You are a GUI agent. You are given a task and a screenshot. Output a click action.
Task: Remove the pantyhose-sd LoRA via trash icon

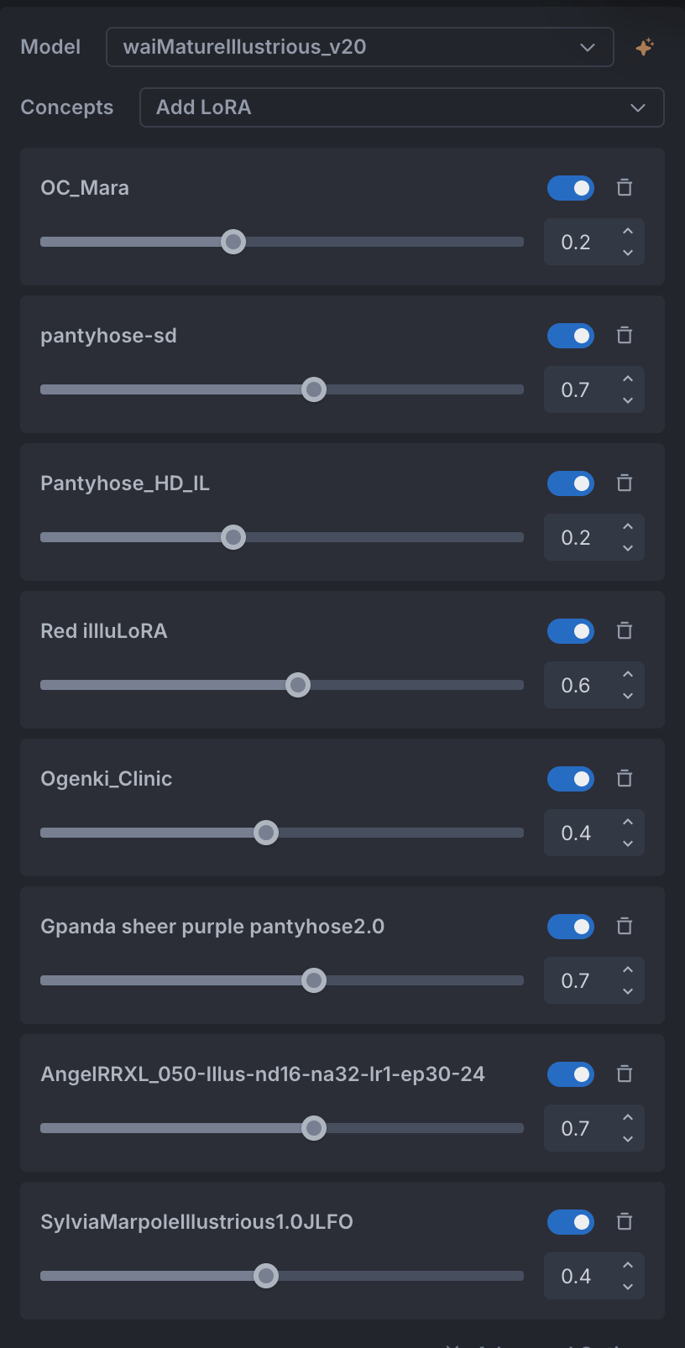(625, 336)
